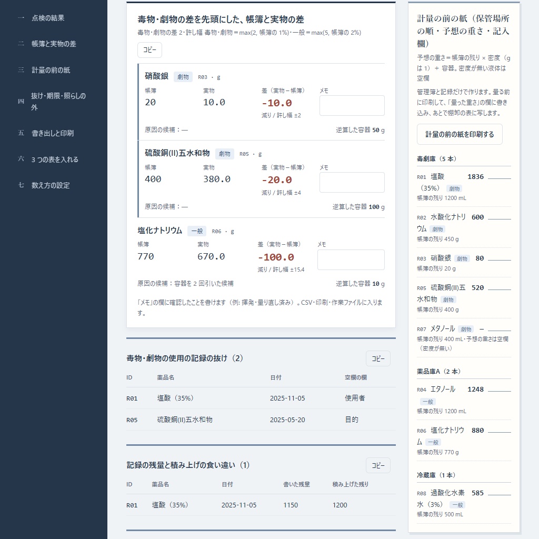This screenshot has height=539, width=539.
Task: Open 抜け･期限･照らしの外 sidebar item
Action: [58, 102]
